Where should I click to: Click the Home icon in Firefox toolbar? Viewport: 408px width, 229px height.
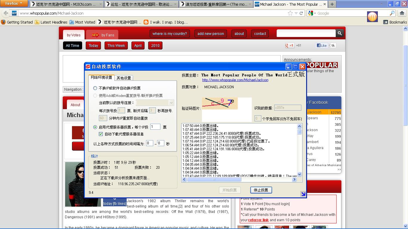click(402, 13)
